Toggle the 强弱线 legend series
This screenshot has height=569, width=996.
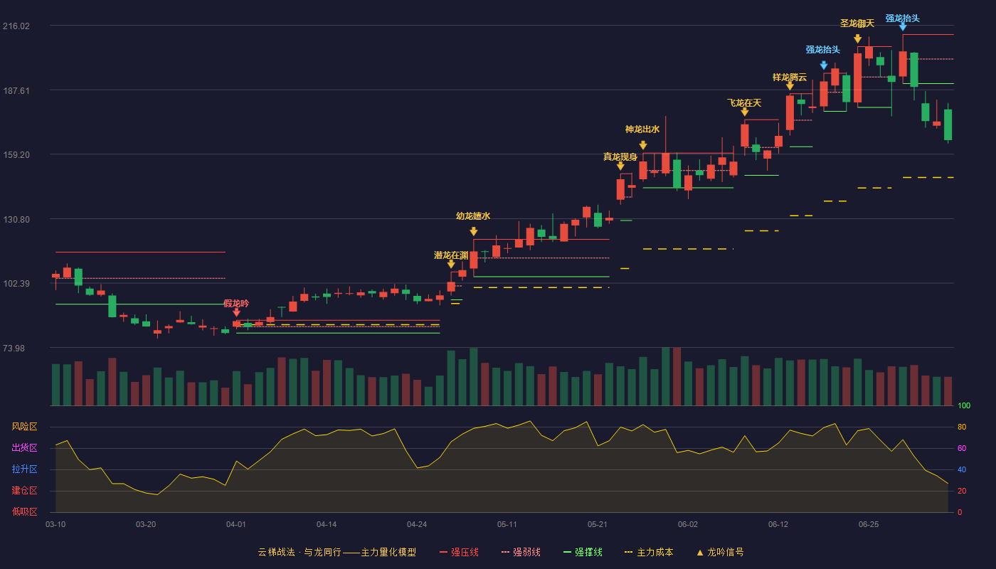click(x=521, y=552)
